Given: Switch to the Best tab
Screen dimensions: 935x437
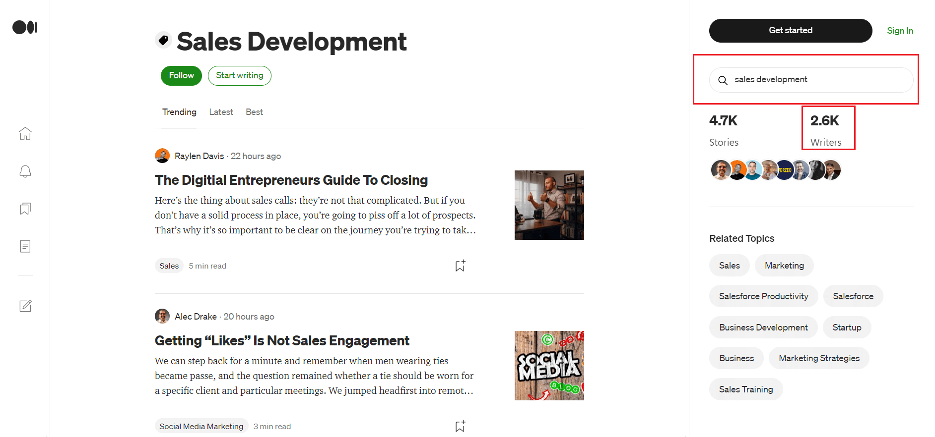Looking at the screenshot, I should tap(254, 112).
